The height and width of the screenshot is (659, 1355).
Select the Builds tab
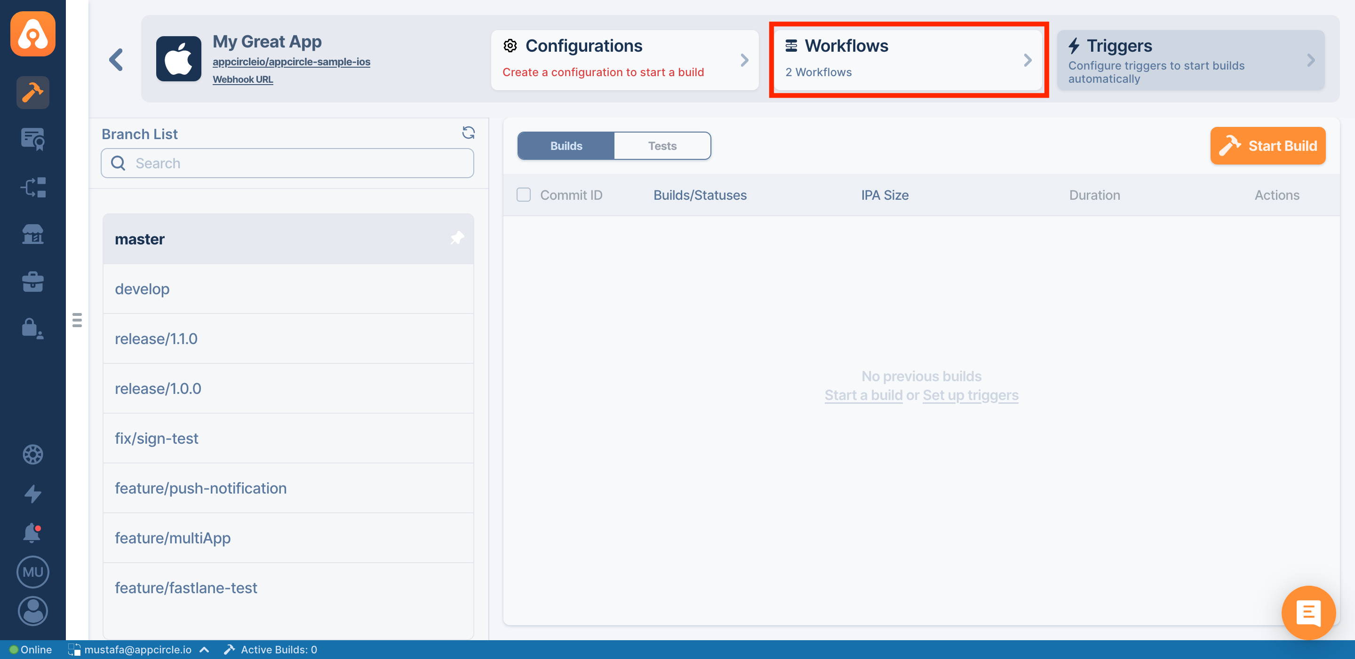tap(566, 146)
